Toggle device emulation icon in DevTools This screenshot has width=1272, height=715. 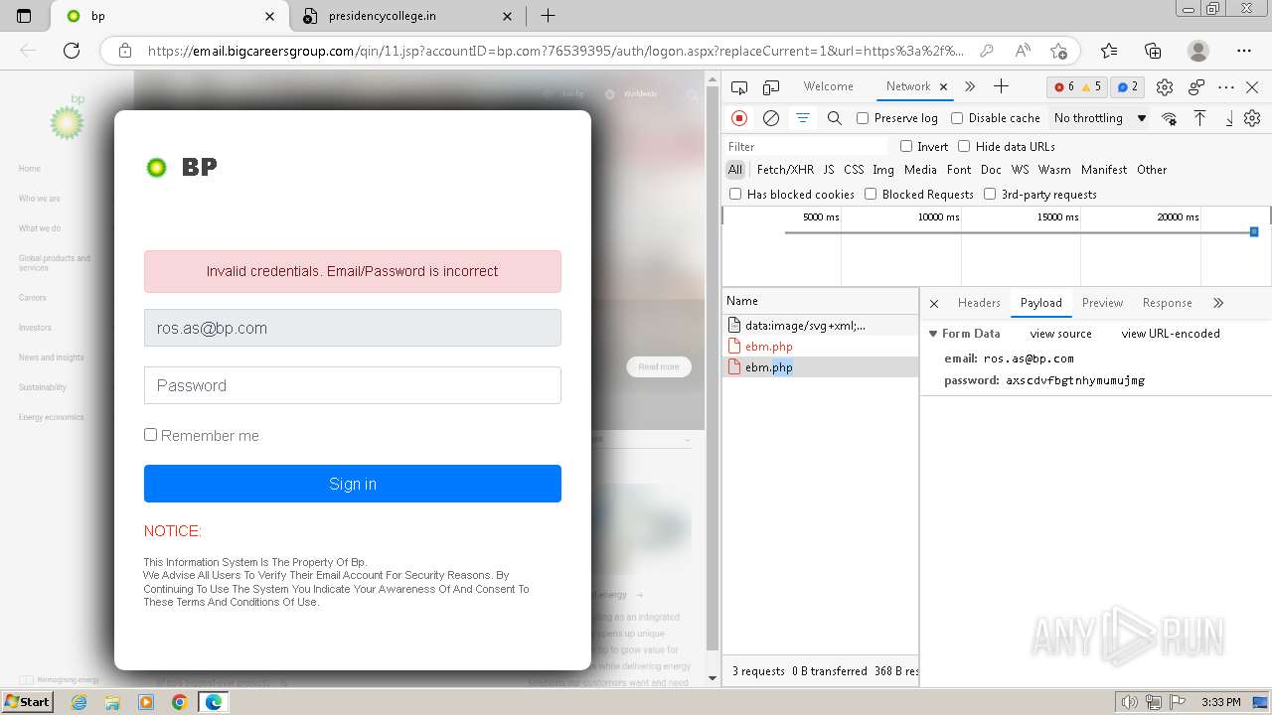(771, 87)
